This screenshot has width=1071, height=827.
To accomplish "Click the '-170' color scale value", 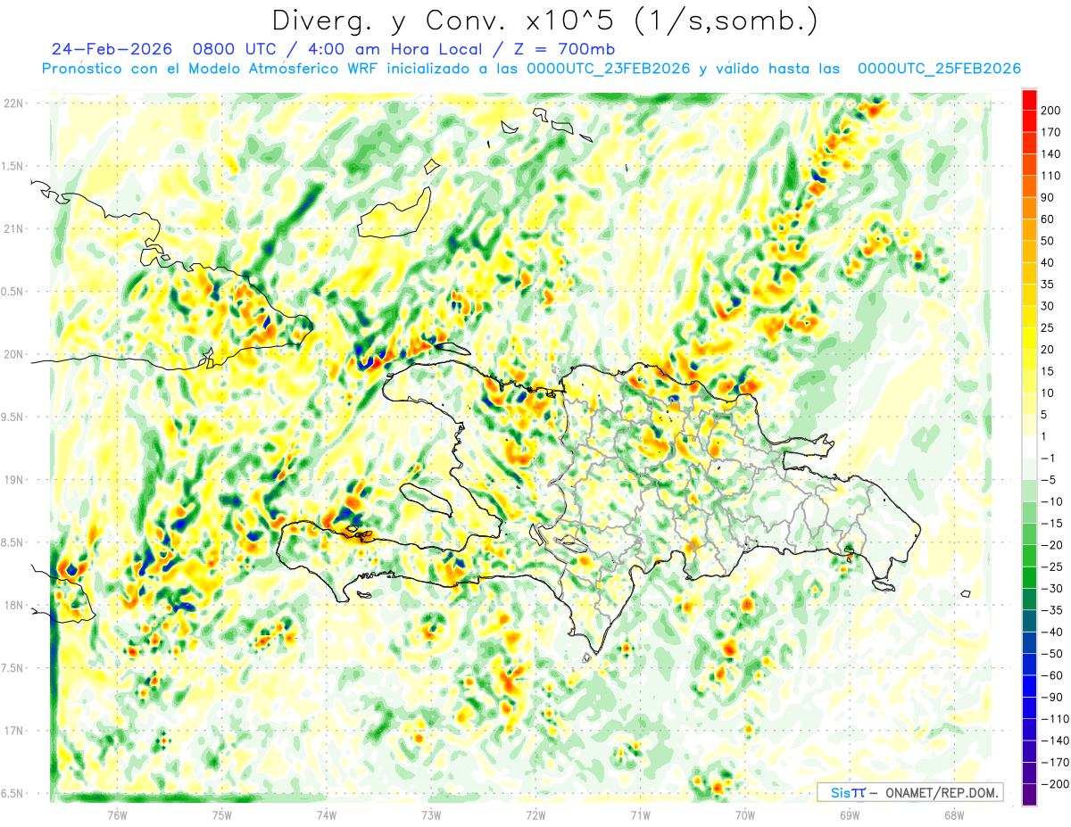I will click(1054, 763).
